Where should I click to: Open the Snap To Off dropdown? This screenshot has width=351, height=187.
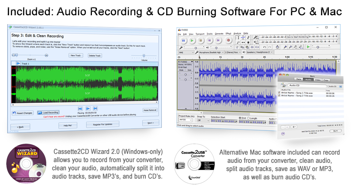pyautogui.click(x=203, y=121)
